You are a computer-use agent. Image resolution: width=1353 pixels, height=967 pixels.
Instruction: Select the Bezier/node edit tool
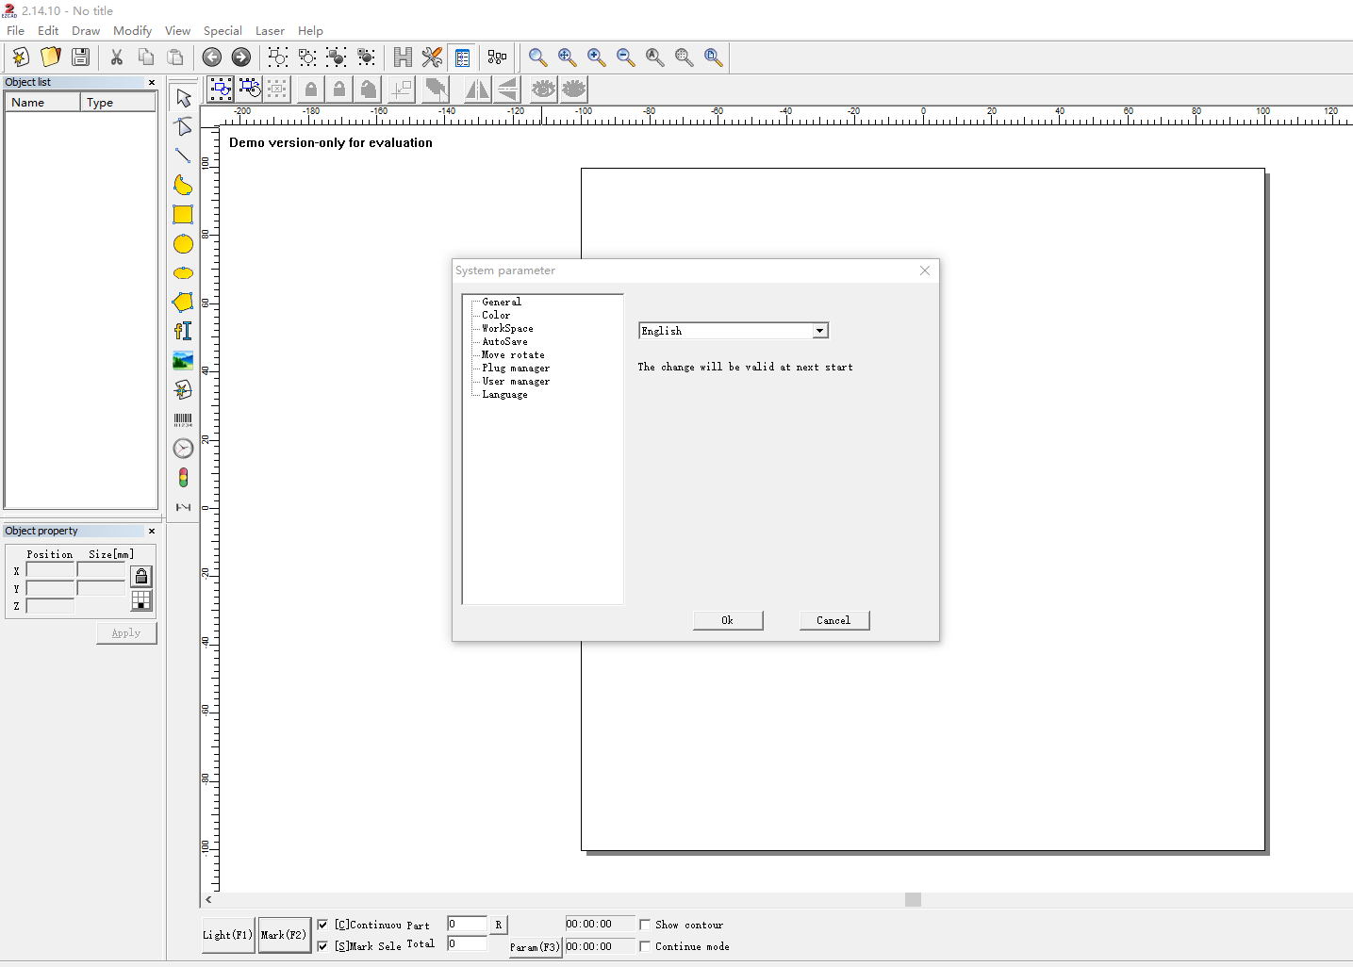(182, 125)
